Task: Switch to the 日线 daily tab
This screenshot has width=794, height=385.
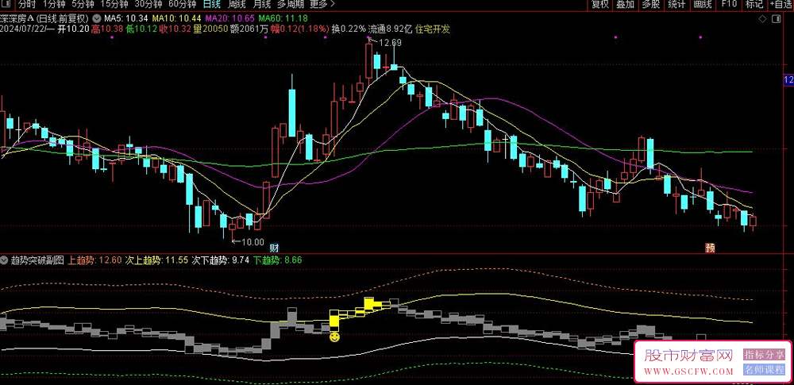Action: (211, 5)
